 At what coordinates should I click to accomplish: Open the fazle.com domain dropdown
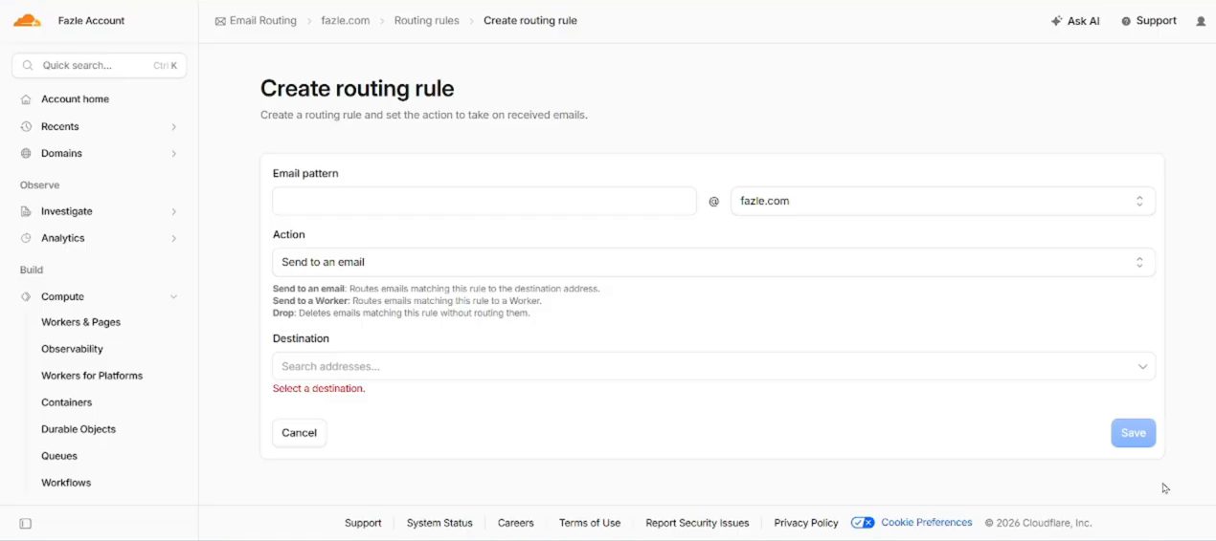[942, 201]
